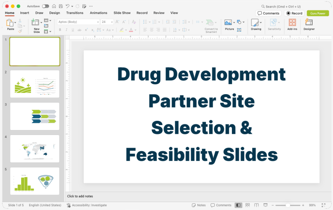Open the Design tab
Screen dimensions: 333x210
pyautogui.click(x=55, y=13)
